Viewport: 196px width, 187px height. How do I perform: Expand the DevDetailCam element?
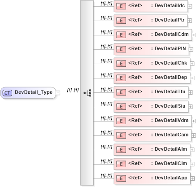tap(194, 135)
